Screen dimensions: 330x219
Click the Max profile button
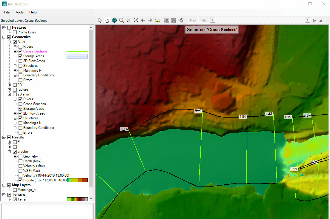point(193,20)
